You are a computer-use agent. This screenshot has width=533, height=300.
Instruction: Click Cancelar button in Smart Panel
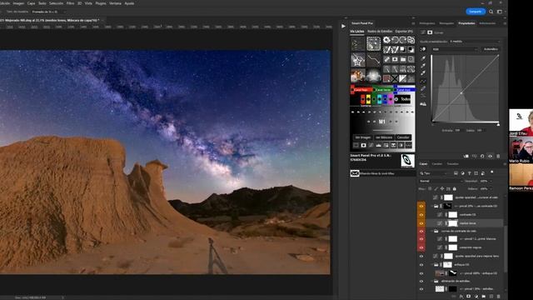pos(403,137)
